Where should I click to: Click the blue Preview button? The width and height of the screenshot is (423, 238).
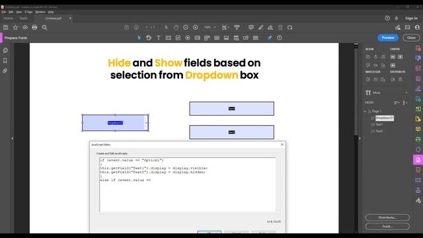(388, 38)
